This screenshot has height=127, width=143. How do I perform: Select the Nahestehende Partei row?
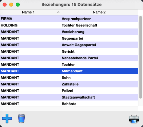point(69,58)
